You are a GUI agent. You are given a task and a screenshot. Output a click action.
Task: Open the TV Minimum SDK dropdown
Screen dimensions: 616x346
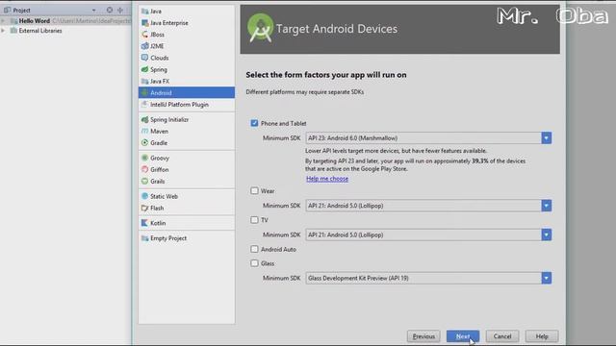546,235
